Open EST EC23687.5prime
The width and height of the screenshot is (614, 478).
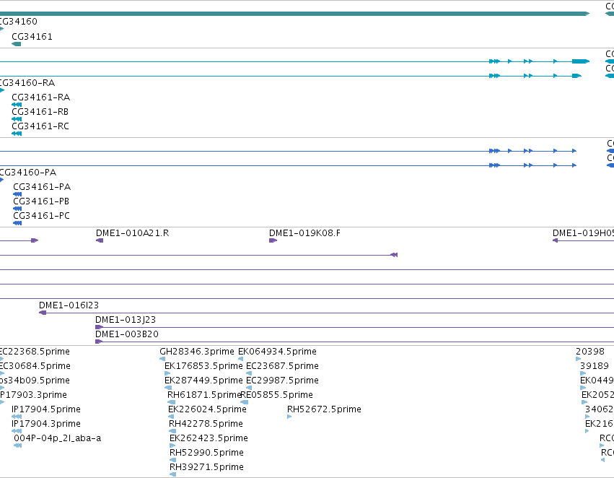tap(282, 366)
